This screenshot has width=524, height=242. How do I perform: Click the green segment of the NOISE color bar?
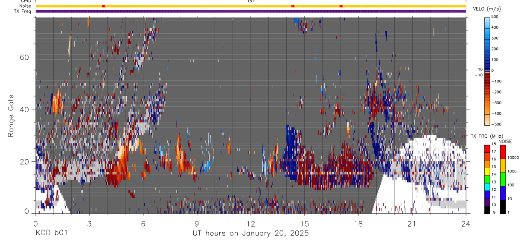(503, 179)
